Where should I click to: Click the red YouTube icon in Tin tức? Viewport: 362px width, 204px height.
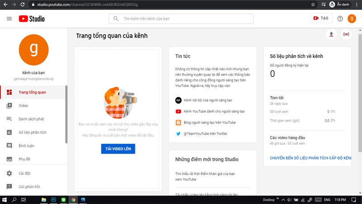(x=178, y=112)
